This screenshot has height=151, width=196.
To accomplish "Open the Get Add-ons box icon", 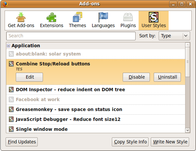I will (x=21, y=17).
